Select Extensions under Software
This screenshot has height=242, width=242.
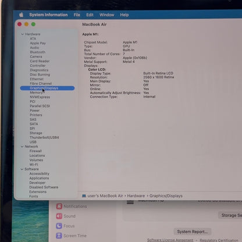[38, 192]
